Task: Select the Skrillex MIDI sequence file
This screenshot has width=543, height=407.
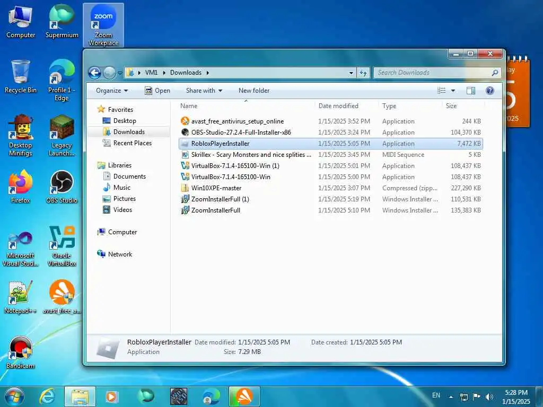Action: [x=331, y=154]
